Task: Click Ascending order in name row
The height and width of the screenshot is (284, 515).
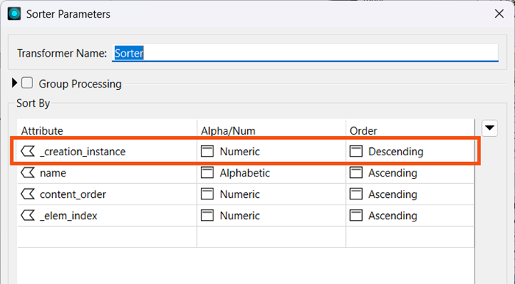Action: [393, 173]
